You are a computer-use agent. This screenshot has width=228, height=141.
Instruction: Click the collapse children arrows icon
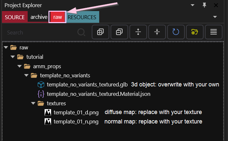coord(157,32)
